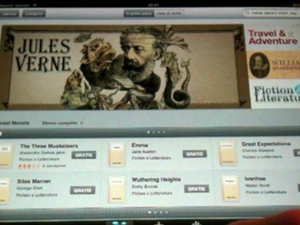
Task: Tap the Libreria button
Action: coord(9,14)
